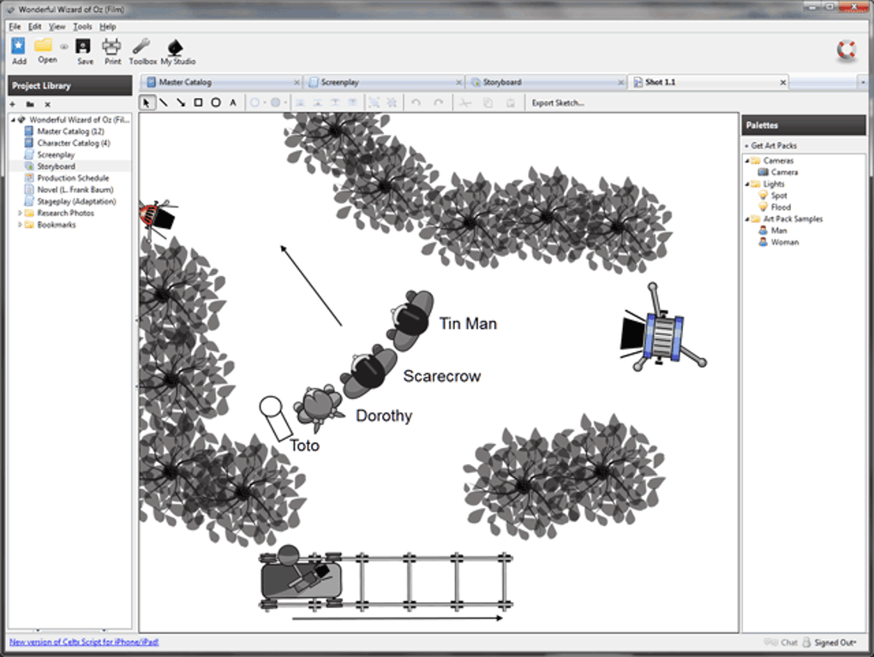This screenshot has width=874, height=657.
Task: Click the stroke color circle
Action: tap(254, 103)
